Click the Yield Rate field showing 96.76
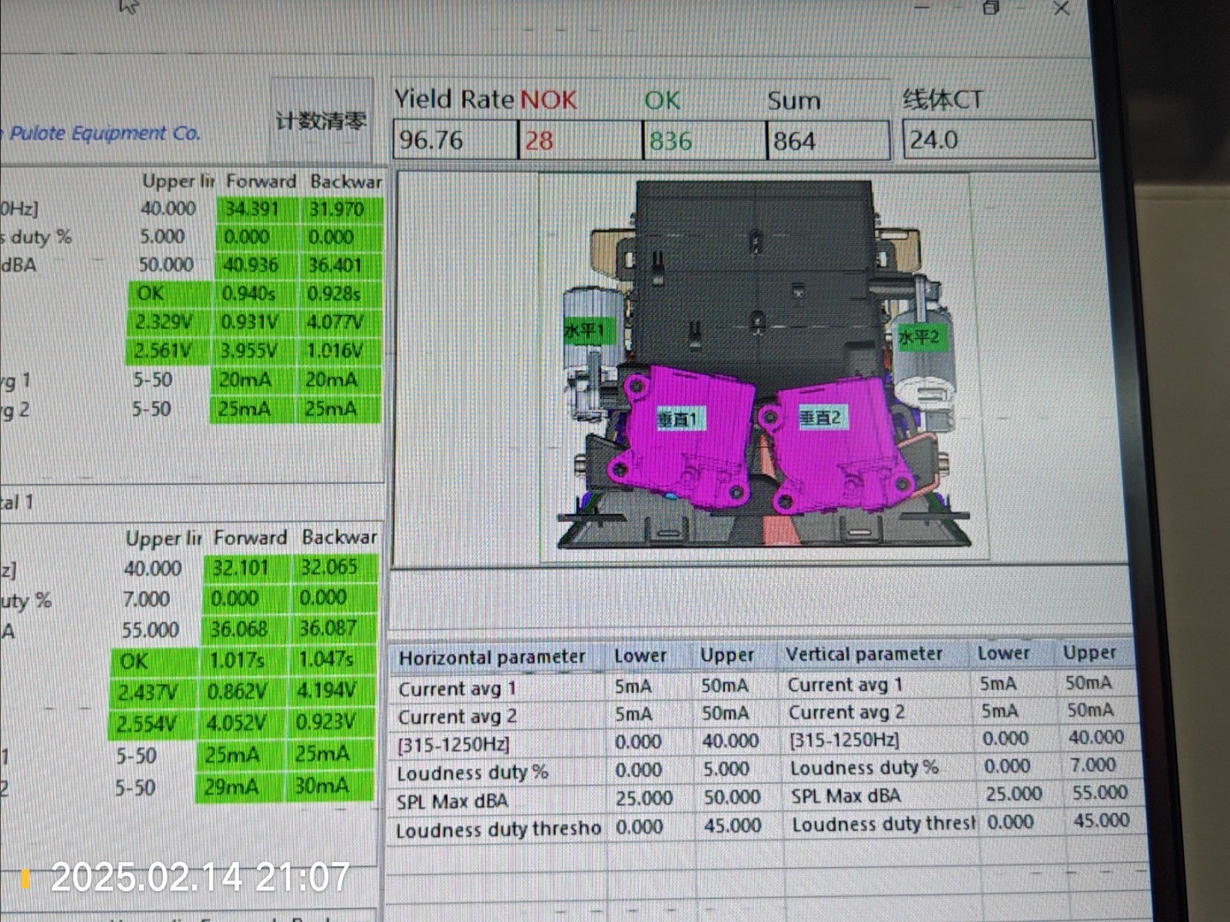Screen dimensions: 1230x922 tap(454, 141)
